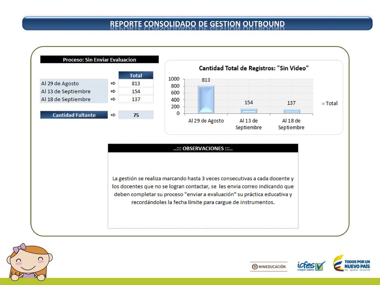Click the observations paragraph starting 'La gestión se realiza'

[203, 190]
